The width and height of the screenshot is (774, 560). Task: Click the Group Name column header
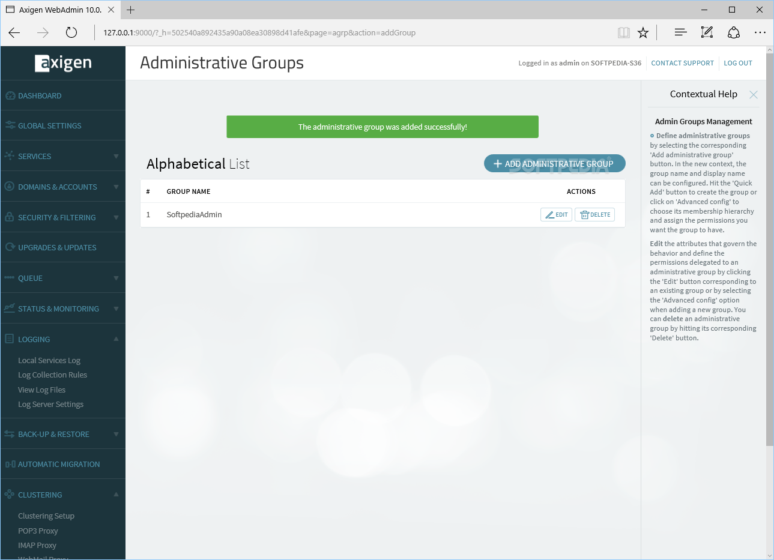pyautogui.click(x=189, y=191)
